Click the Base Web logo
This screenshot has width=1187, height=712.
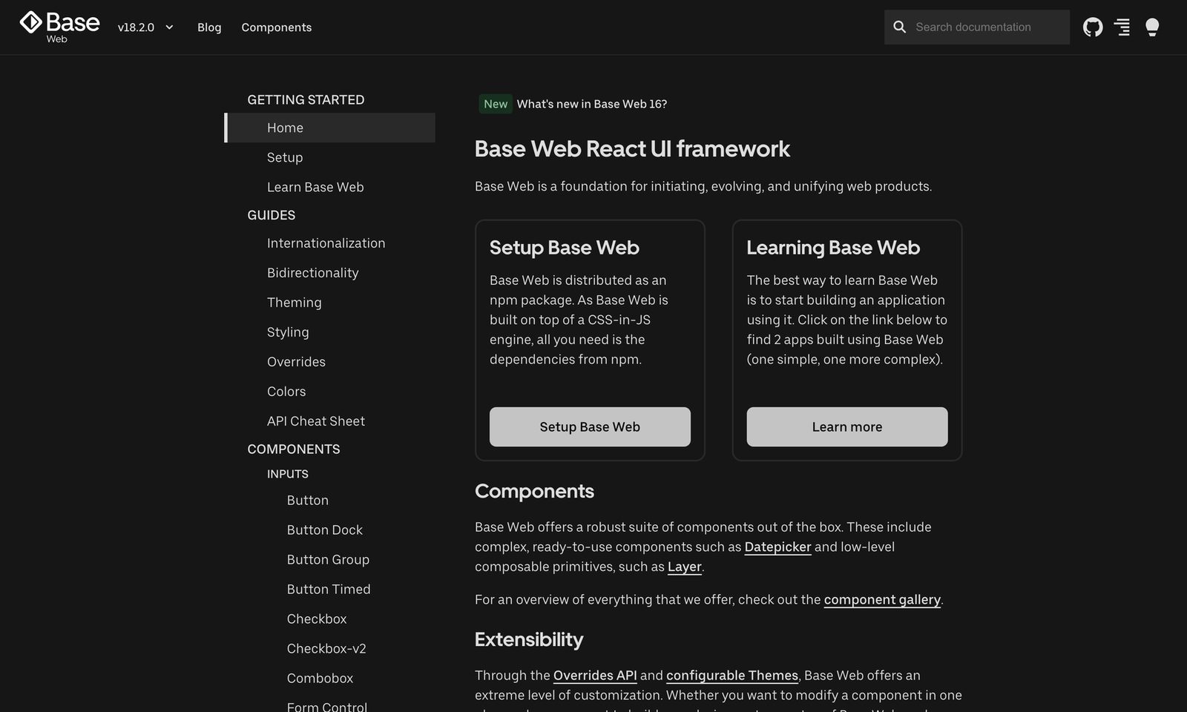[x=59, y=27]
